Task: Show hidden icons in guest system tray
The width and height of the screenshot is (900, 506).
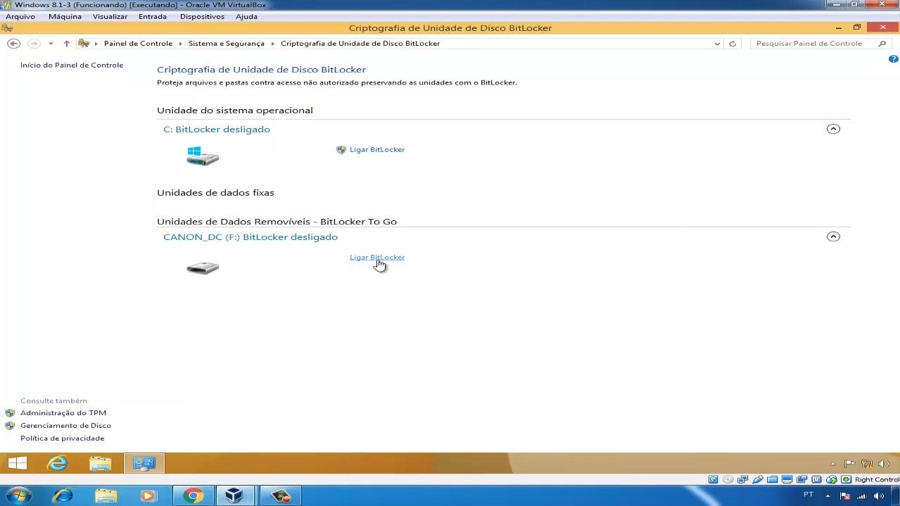Action: coord(833,464)
